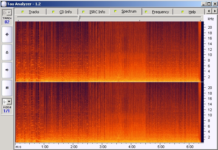This screenshot has width=218, height=150.
Task: Click the 5:00 mark on time axis
Action: (x=161, y=147)
